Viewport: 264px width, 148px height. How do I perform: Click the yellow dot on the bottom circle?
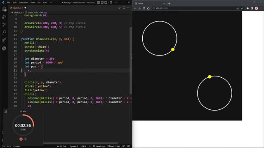pos(210,77)
